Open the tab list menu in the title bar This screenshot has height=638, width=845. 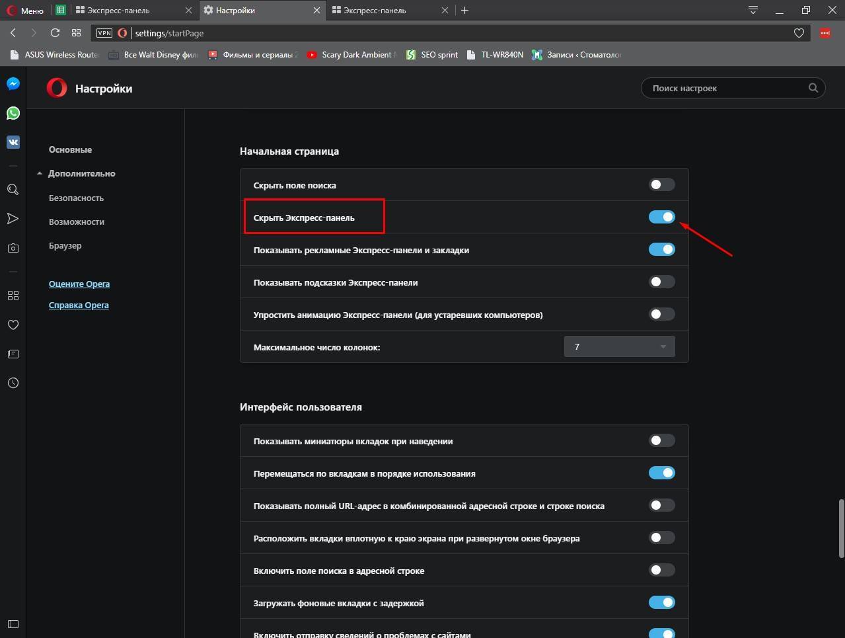753,10
